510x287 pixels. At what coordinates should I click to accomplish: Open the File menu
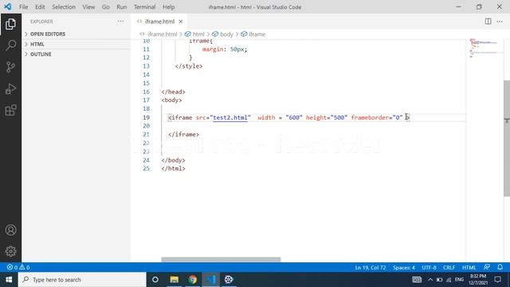[x=23, y=7]
